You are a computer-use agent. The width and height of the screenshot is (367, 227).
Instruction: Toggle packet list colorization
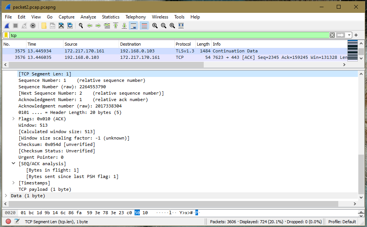144,26
